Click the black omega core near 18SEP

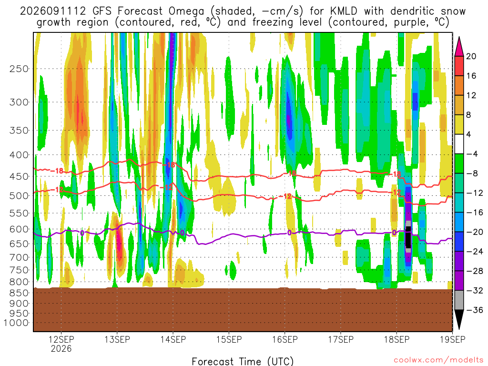point(408,237)
